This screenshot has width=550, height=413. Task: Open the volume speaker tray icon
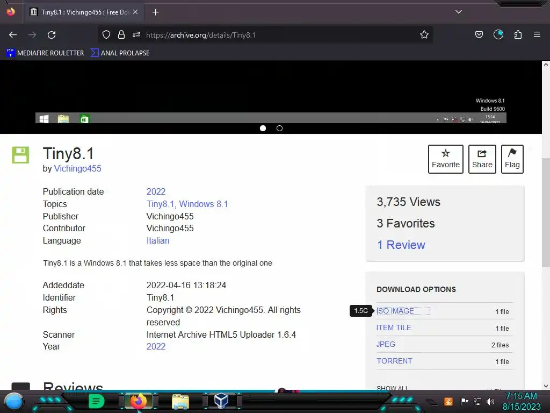(490, 401)
